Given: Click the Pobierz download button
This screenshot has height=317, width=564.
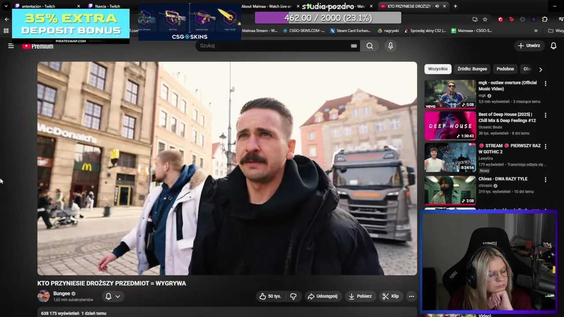Looking at the screenshot, I should (360, 296).
